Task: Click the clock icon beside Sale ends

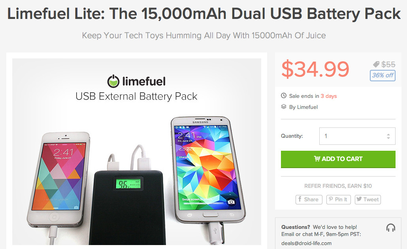Action: 284,95
